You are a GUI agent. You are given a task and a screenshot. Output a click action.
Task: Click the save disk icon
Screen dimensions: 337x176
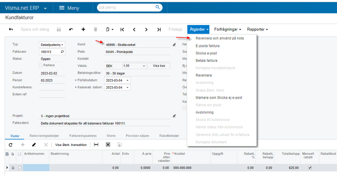point(59,29)
